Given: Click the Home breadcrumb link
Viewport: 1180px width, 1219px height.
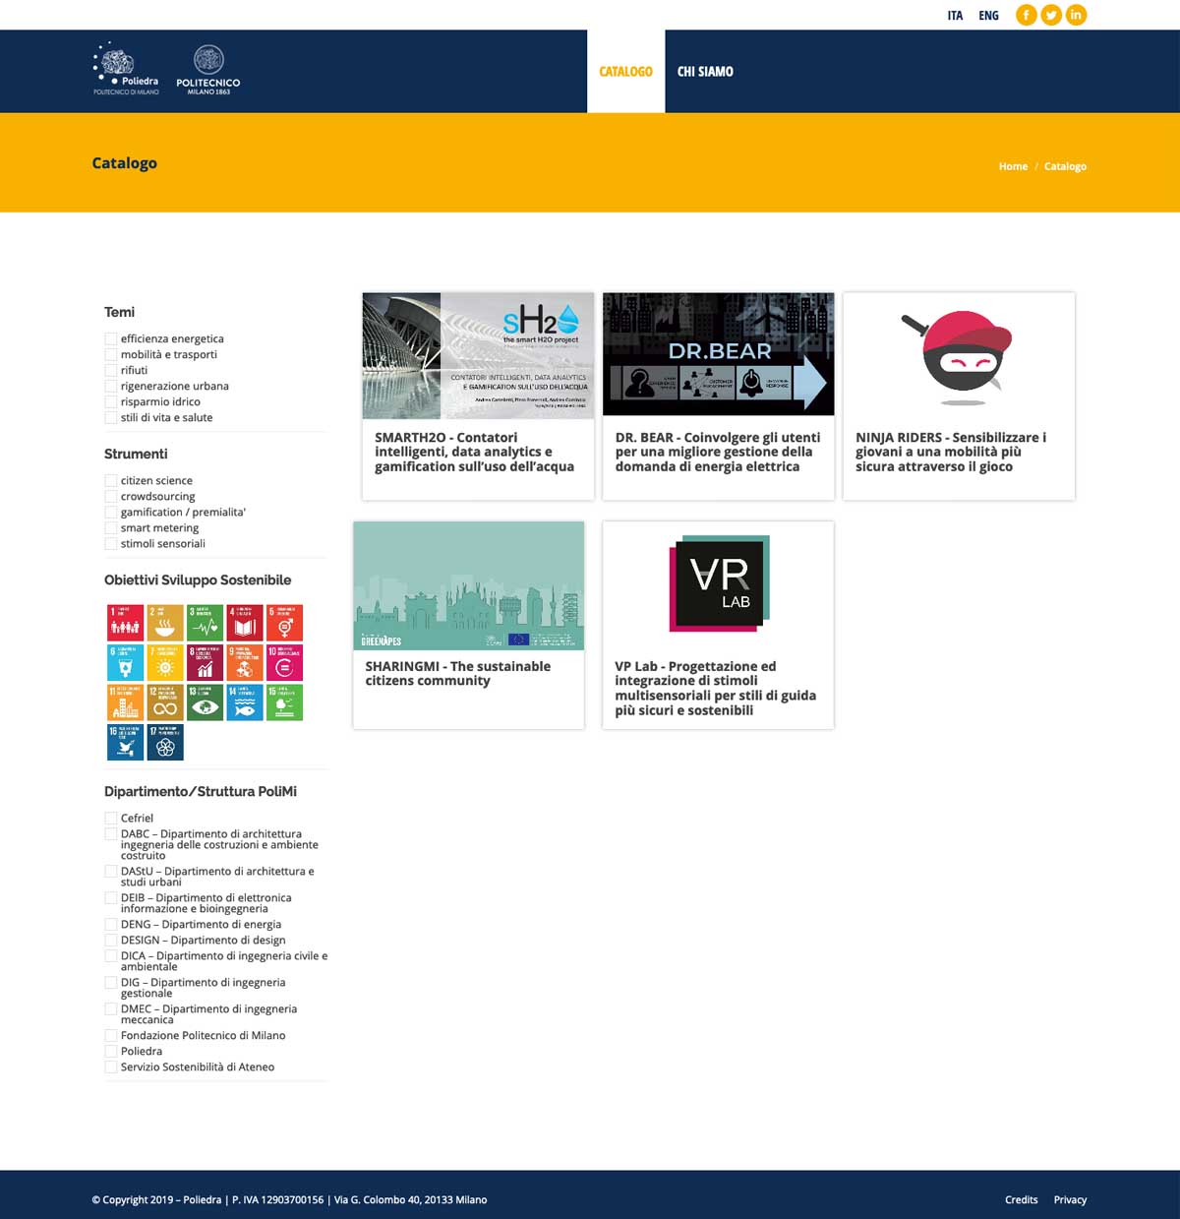Looking at the screenshot, I should point(1012,166).
